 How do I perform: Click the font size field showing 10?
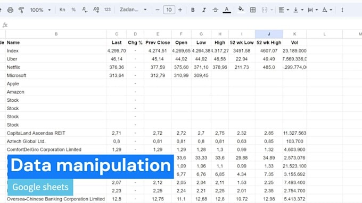pos(169,10)
